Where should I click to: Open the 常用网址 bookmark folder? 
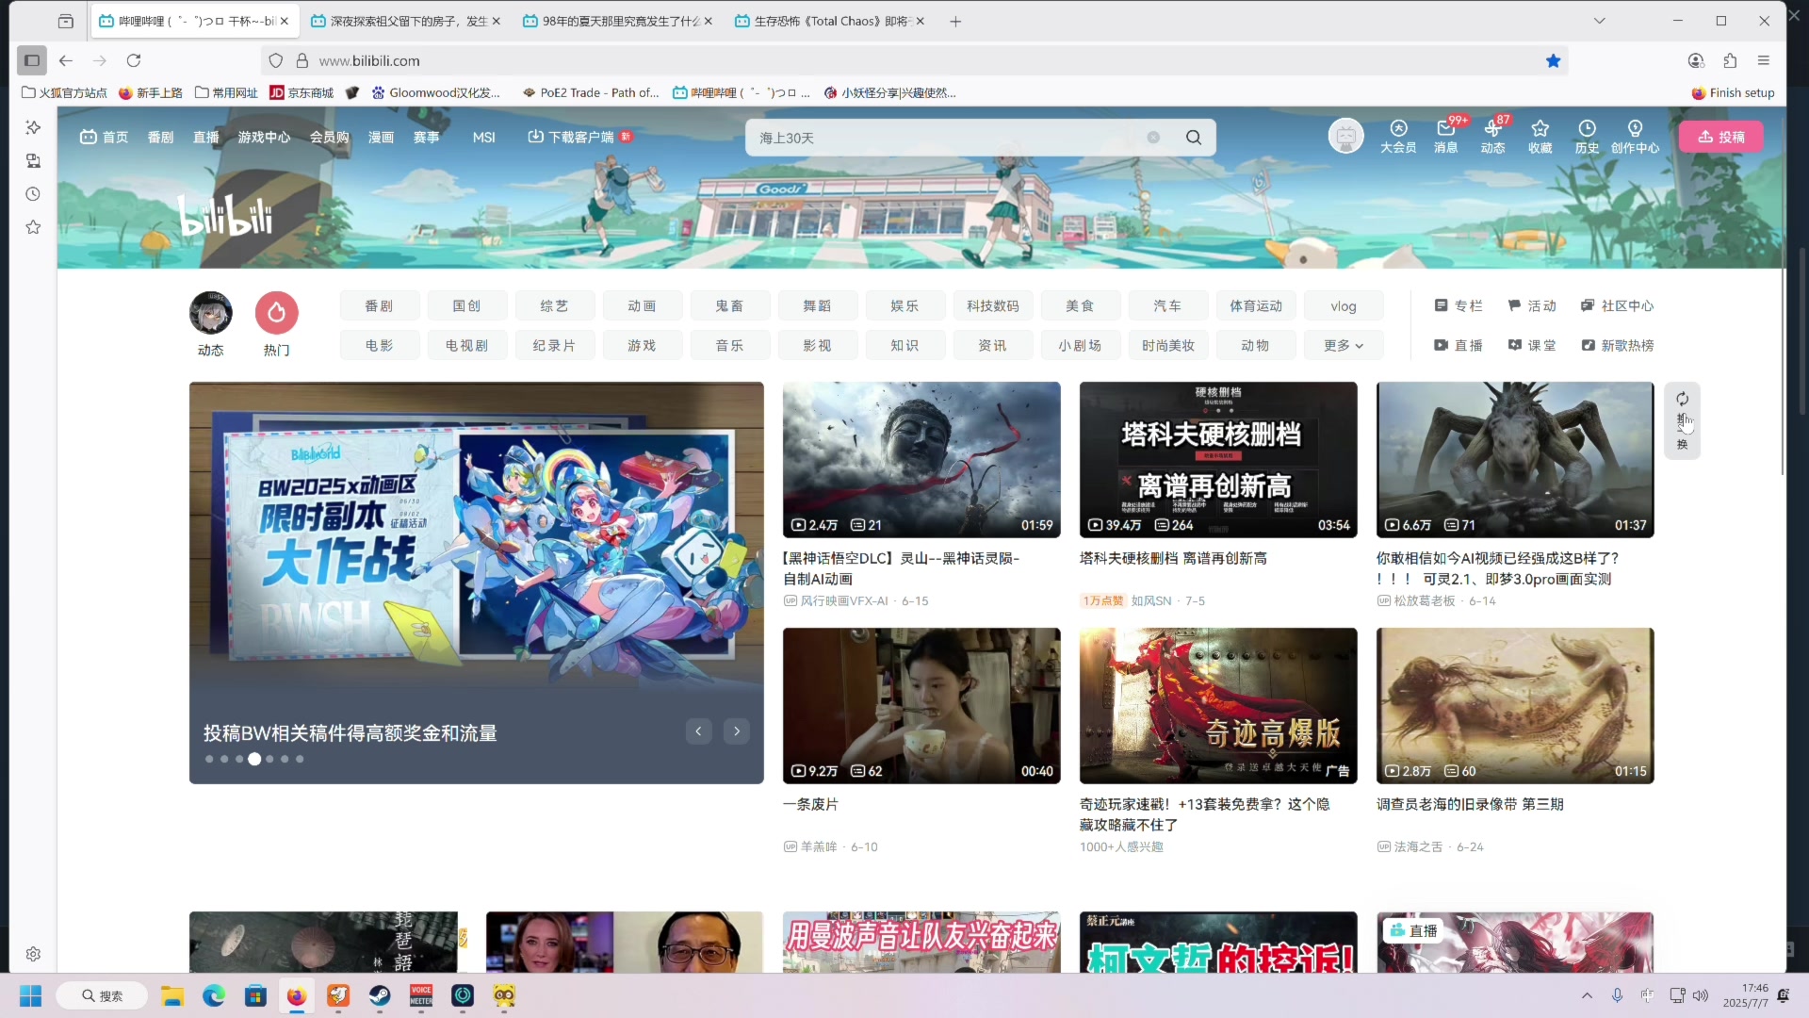coord(226,92)
